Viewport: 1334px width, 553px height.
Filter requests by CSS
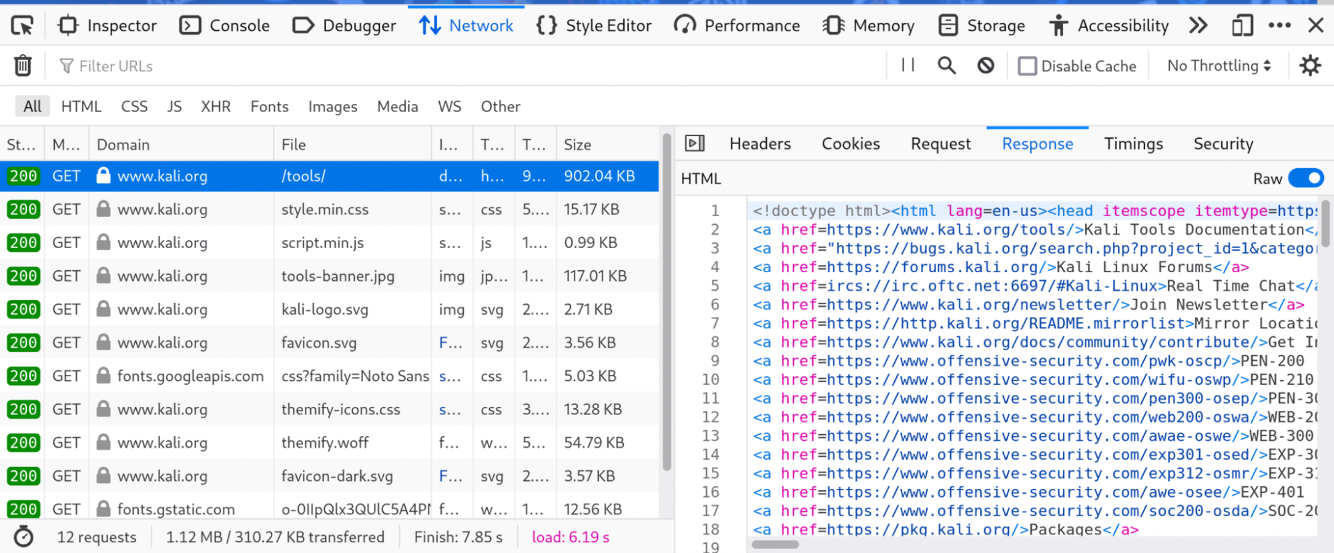[x=134, y=106]
